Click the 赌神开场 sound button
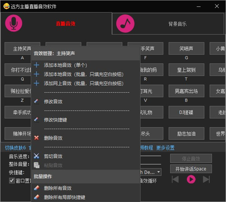 click(18, 133)
